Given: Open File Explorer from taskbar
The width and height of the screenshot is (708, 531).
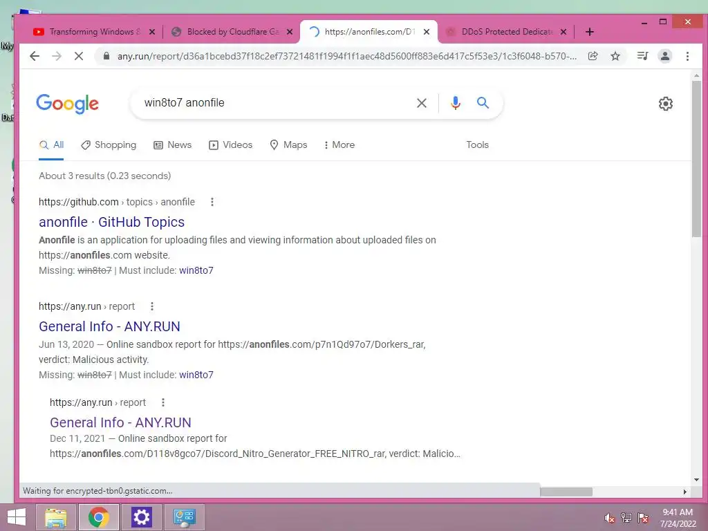Looking at the screenshot, I should click(x=56, y=517).
